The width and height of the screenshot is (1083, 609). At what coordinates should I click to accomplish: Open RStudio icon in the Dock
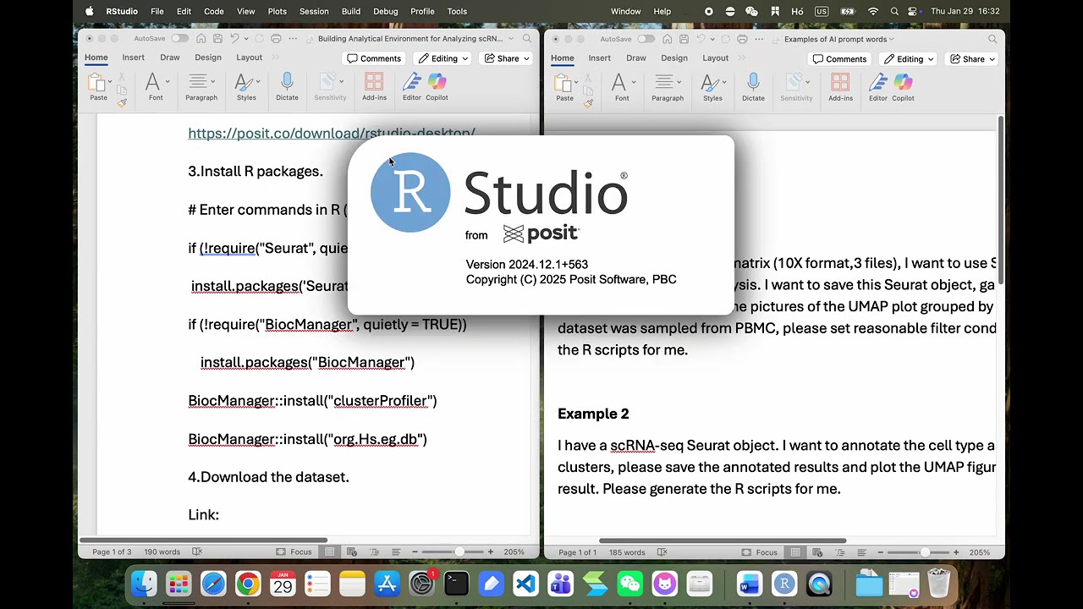click(x=784, y=584)
